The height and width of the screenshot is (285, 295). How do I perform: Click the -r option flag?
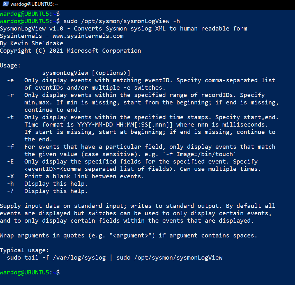click(x=10, y=95)
